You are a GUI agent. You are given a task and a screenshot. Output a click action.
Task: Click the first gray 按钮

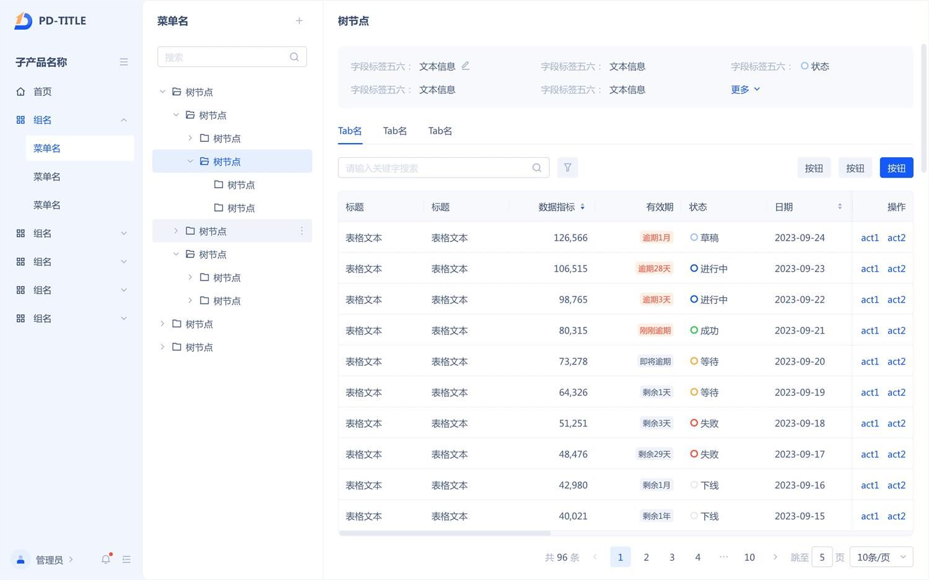[x=814, y=168]
